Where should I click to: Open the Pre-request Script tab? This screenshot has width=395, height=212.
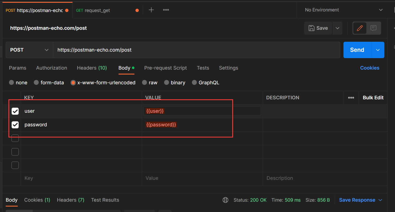point(165,68)
